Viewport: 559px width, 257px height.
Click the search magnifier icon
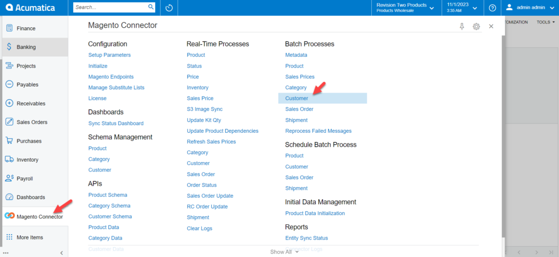pyautogui.click(x=151, y=7)
